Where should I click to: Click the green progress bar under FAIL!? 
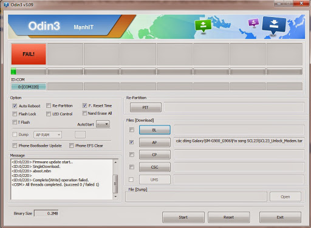pyautogui.click(x=29, y=71)
